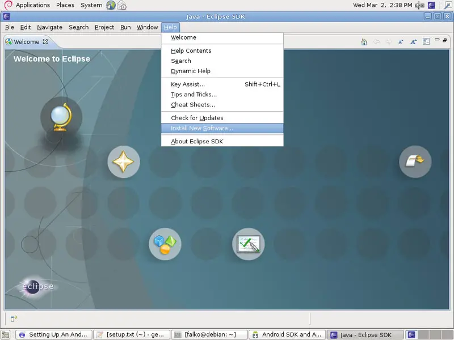
Task: Open the Help menu in menu bar
Action: [x=170, y=27]
